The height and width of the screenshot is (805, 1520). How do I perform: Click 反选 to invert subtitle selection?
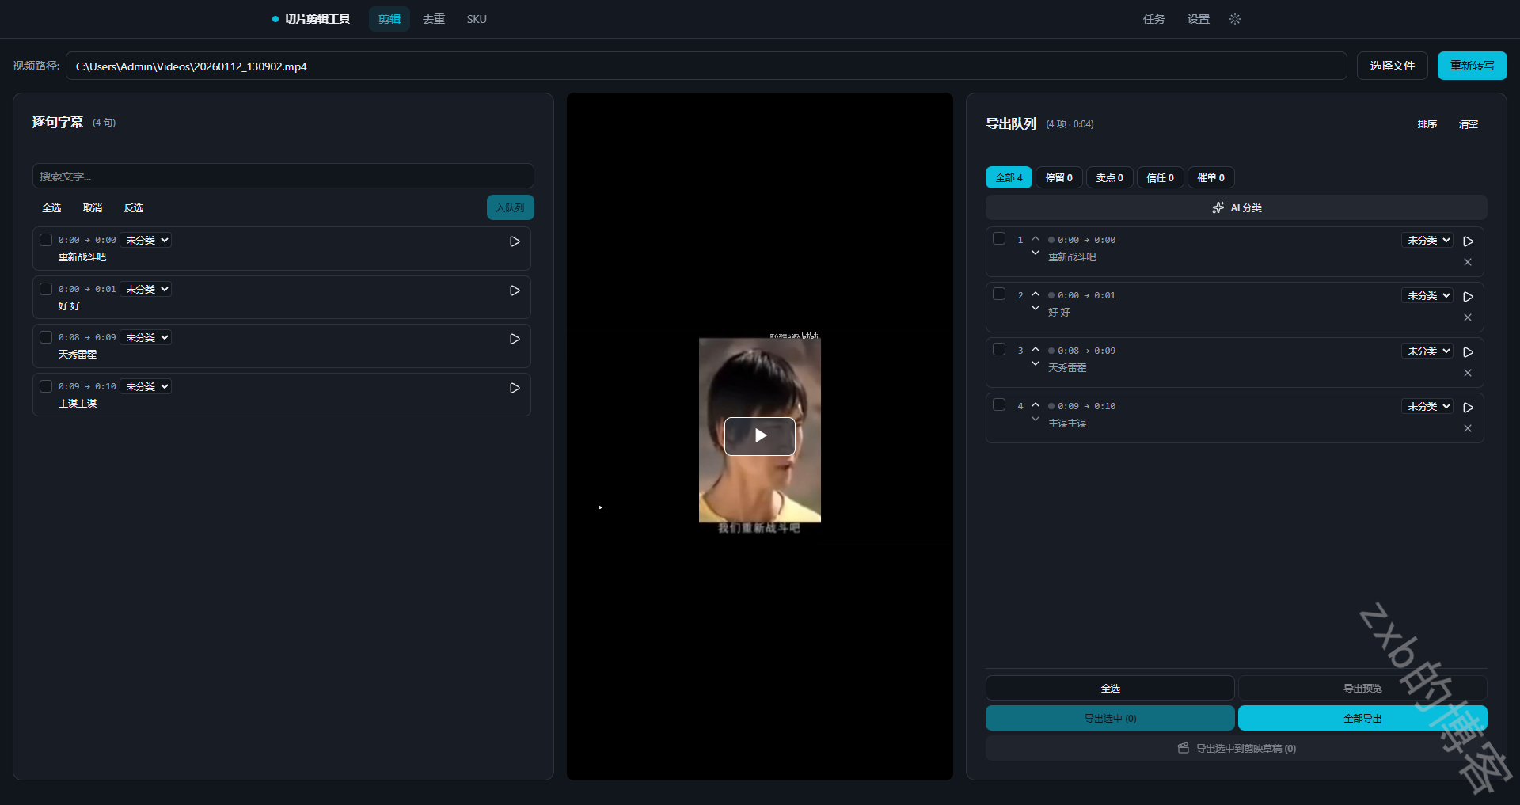134,207
